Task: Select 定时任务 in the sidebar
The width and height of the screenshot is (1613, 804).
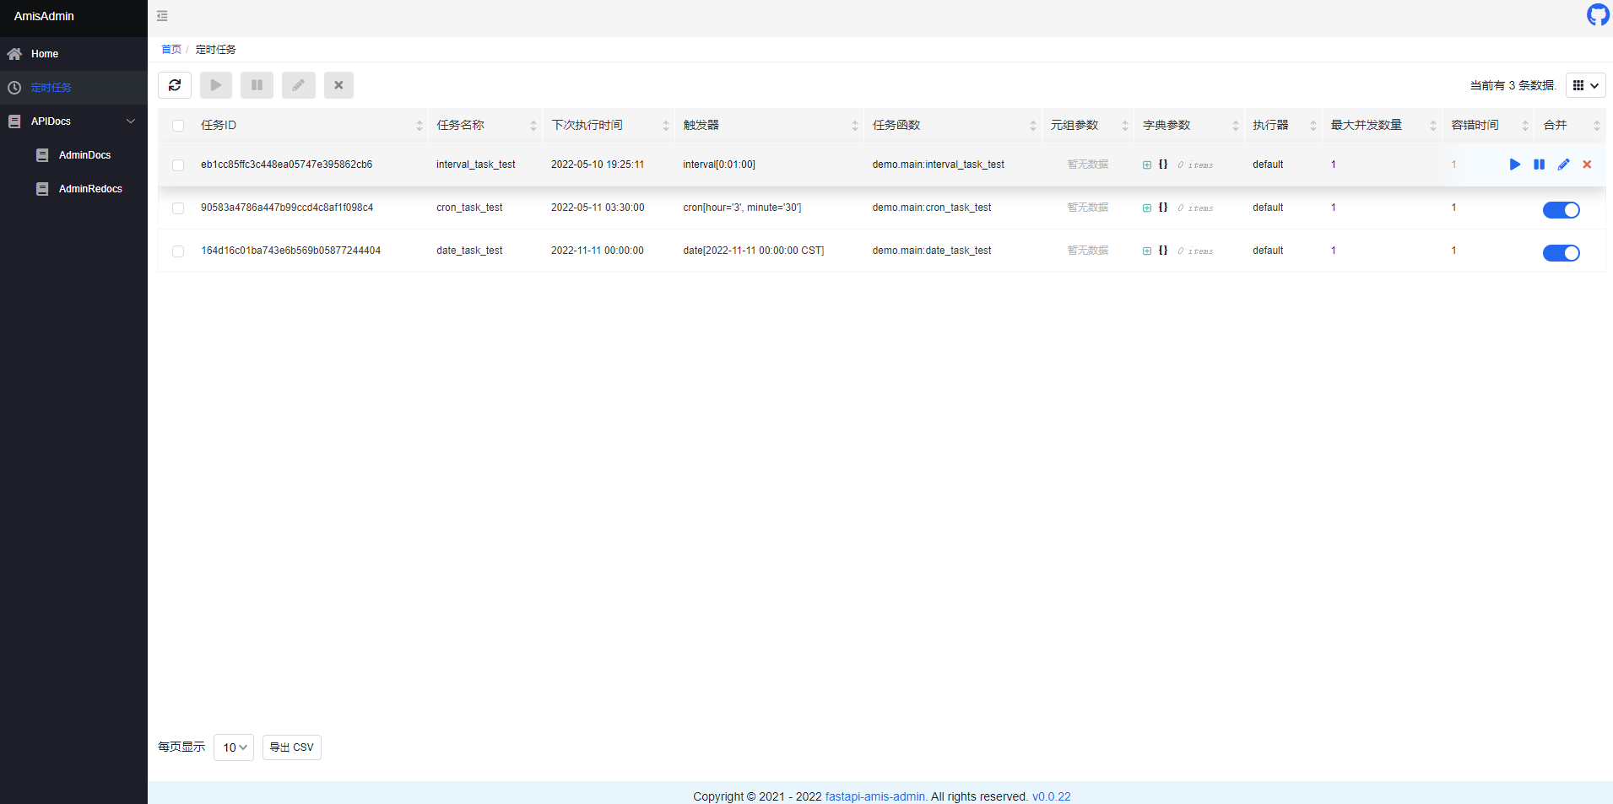Action: [73, 88]
